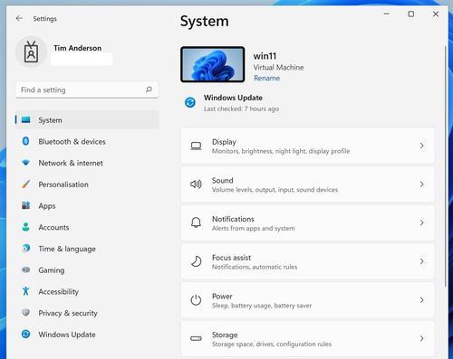Click the vertical scrollbar on right
The width and height of the screenshot is (453, 359).
click(446, 165)
